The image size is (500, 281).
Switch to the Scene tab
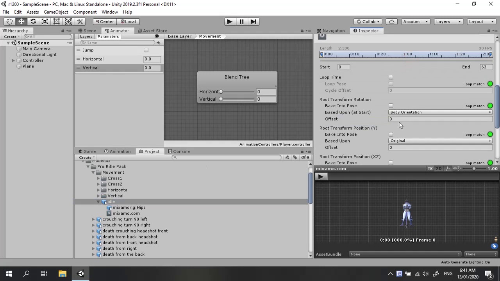click(x=87, y=31)
